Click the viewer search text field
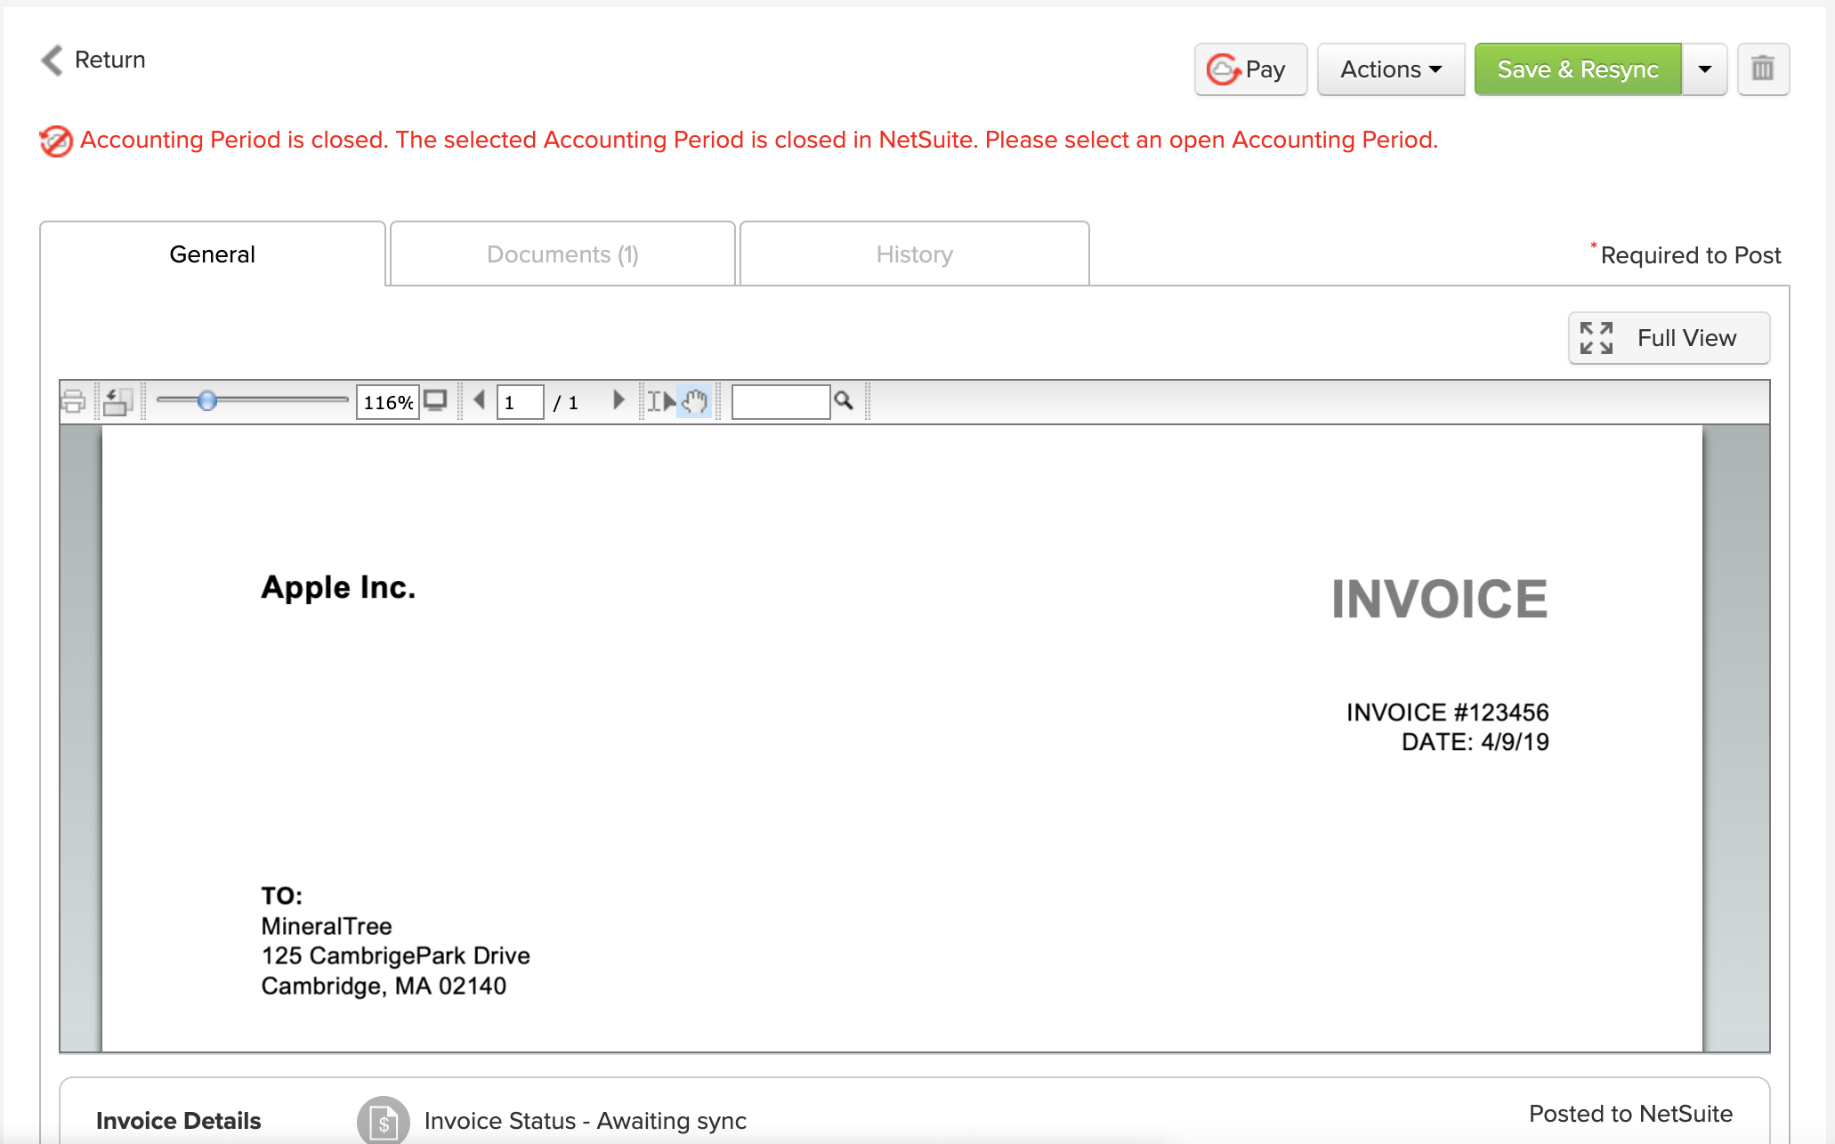 point(780,402)
